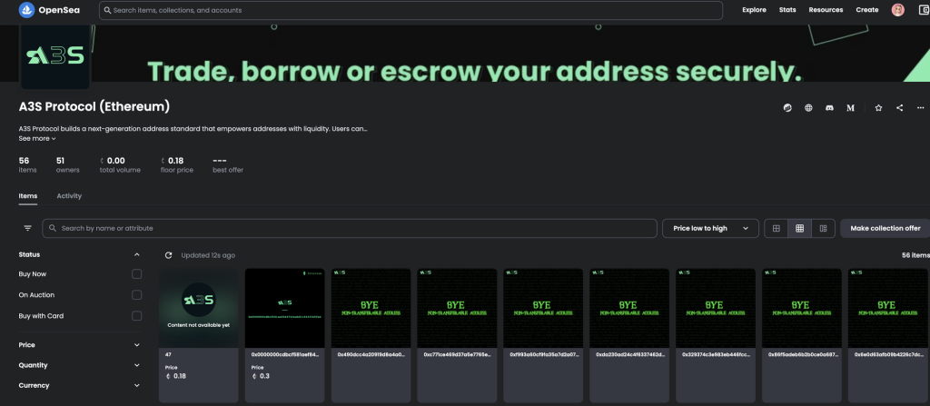Open the collection's Etherscan link icon
The image size is (930, 406).
pos(787,108)
